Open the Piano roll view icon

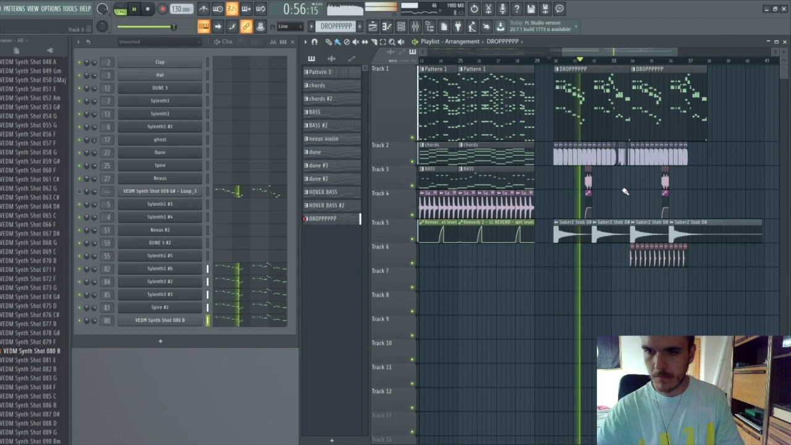(x=387, y=27)
